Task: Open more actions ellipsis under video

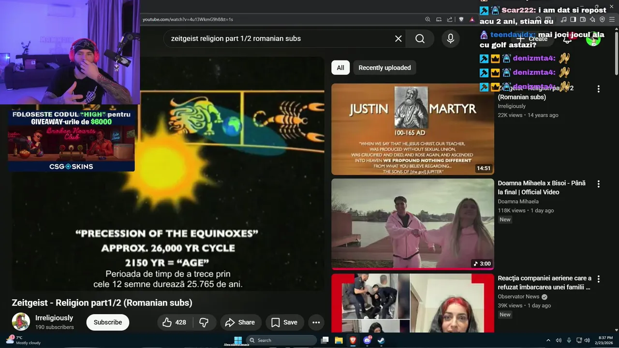Action: 316,322
